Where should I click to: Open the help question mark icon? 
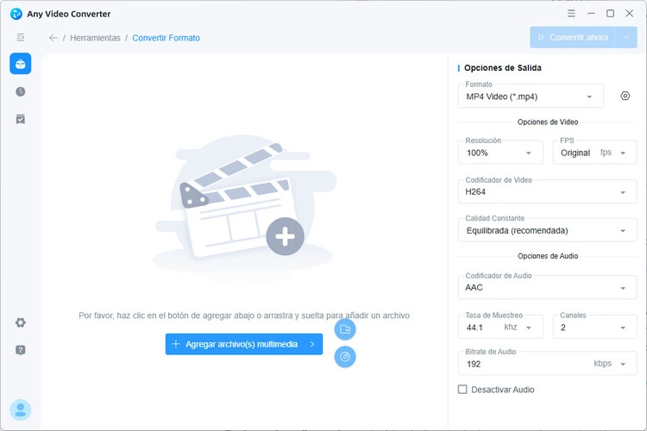[20, 350]
